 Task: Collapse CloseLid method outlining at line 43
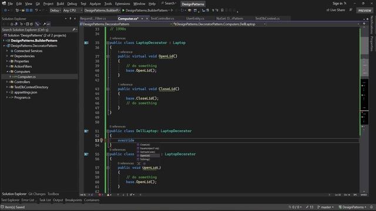click(x=108, y=89)
